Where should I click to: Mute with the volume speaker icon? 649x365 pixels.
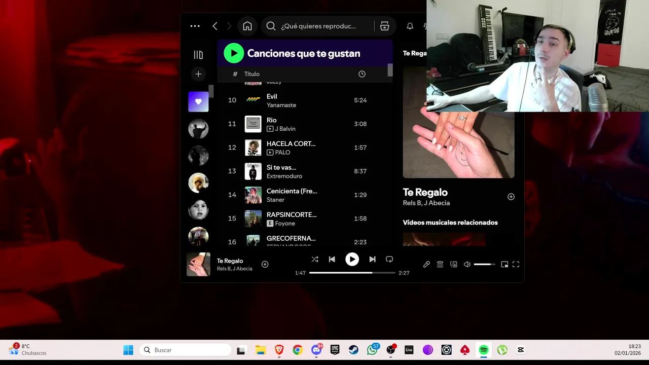[467, 264]
